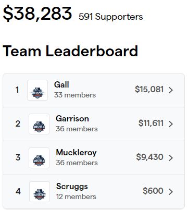Click the Scruggs team Grizzly logo

(x=40, y=192)
